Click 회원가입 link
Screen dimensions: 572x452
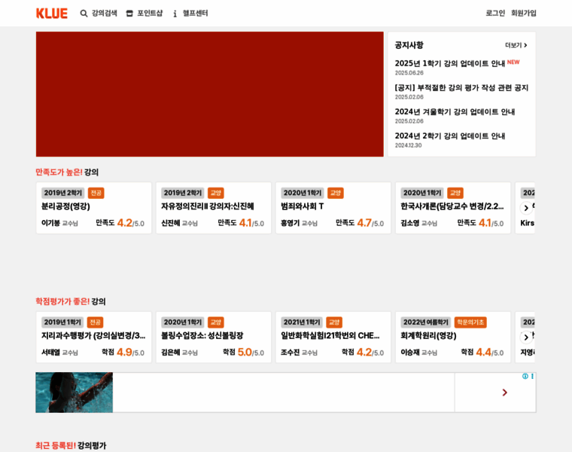524,14
